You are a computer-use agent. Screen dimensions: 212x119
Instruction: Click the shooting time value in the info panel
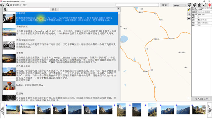(204, 12)
